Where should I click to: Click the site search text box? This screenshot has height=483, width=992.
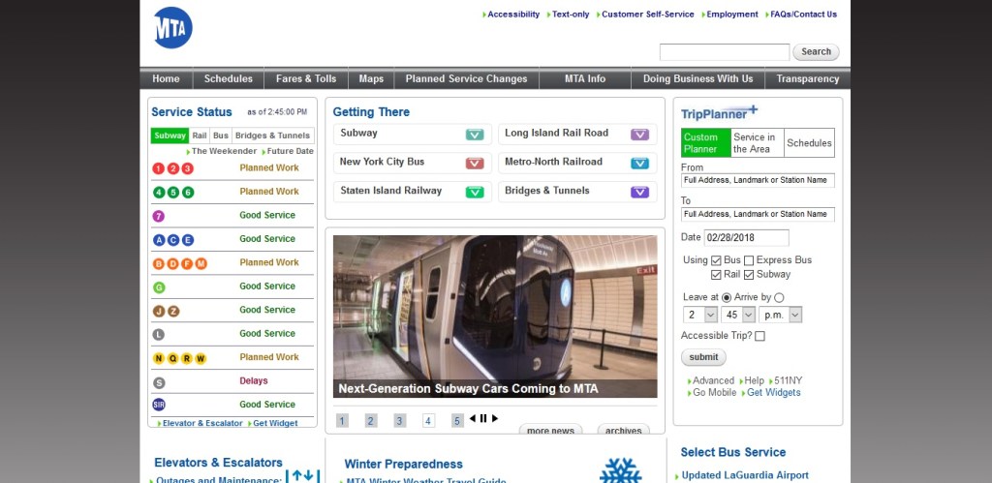(x=725, y=52)
